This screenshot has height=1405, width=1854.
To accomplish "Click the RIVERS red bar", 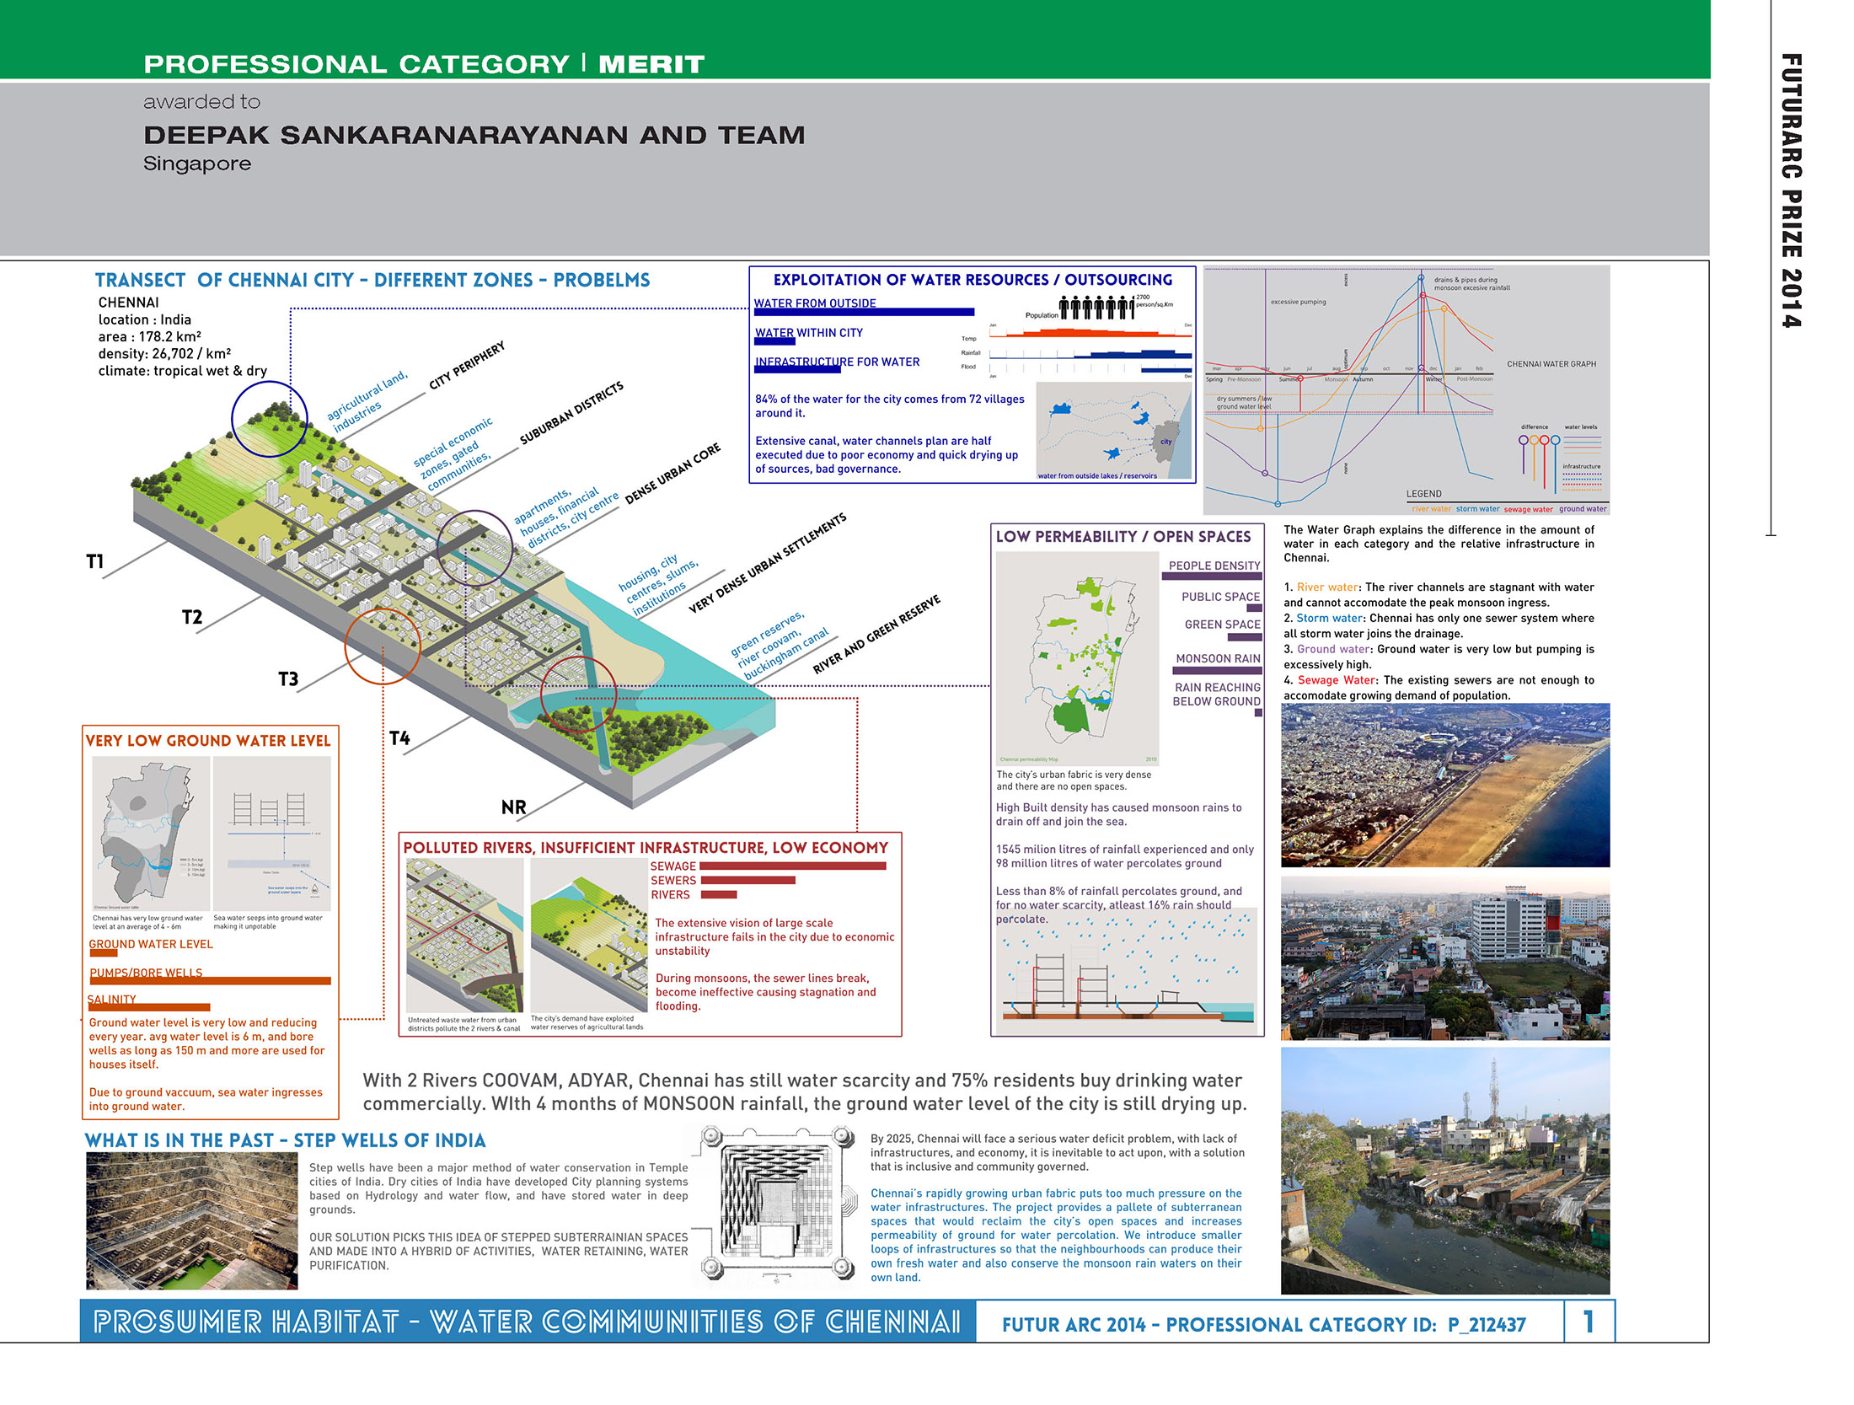I will [x=718, y=894].
